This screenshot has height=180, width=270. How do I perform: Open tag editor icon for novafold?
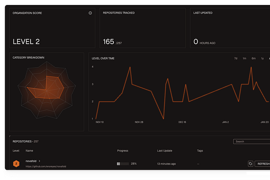(x=250, y=164)
